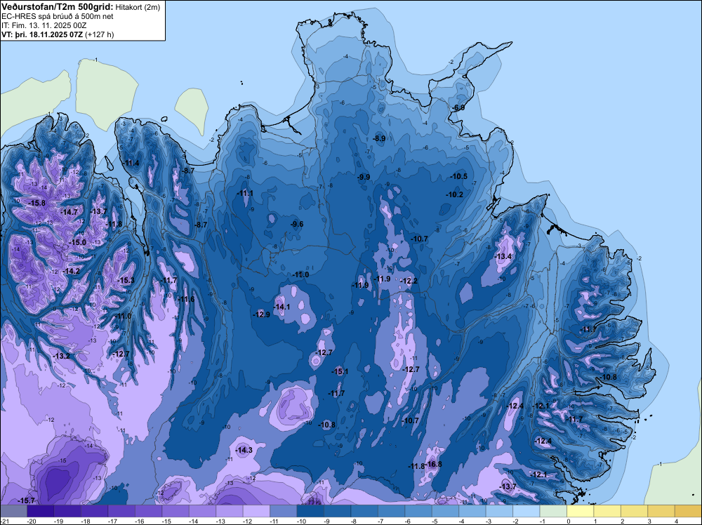Click the -15.3 temperature value
The image size is (702, 525).
pos(126,280)
